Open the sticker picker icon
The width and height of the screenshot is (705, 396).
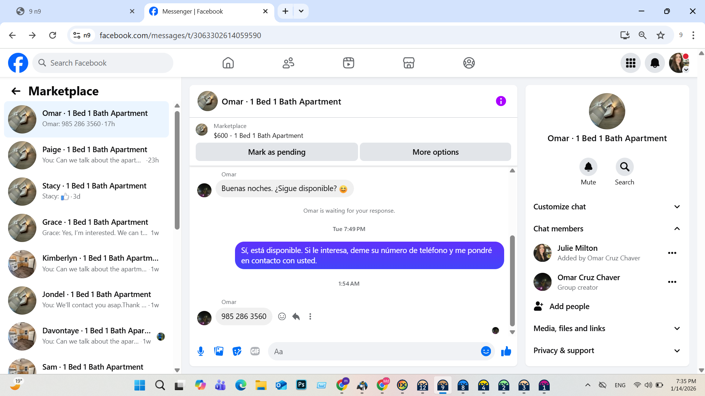point(237,351)
